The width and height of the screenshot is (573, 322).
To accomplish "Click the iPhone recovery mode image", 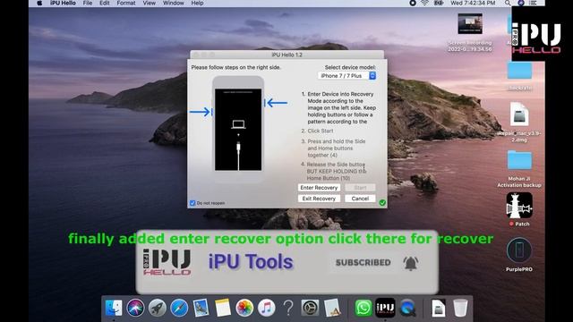I will click(238, 129).
